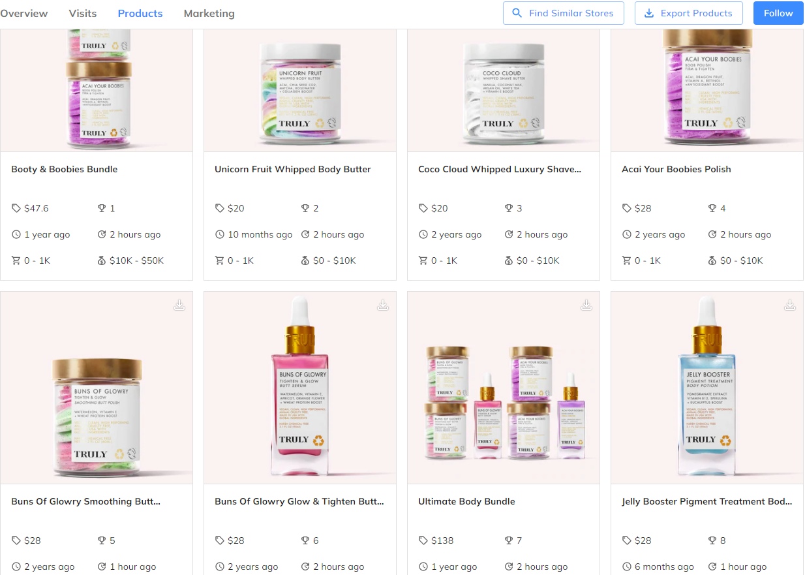Viewport: 805px width, 575px height.
Task: Click refresh-time icon on Booty & Boobies card
Action: coord(102,234)
